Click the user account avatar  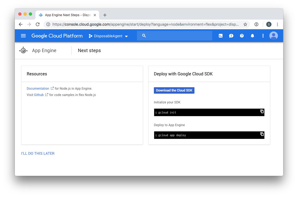tap(273, 36)
